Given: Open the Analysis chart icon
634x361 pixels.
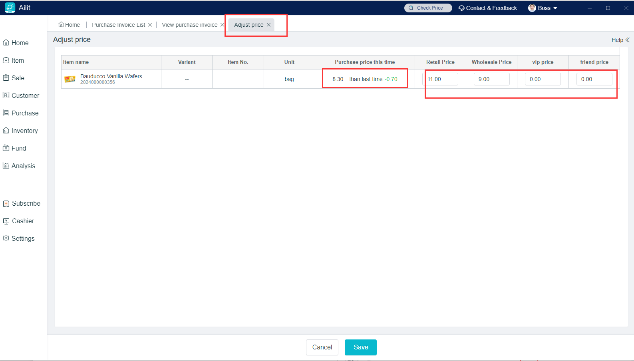Looking at the screenshot, I should coord(6,166).
